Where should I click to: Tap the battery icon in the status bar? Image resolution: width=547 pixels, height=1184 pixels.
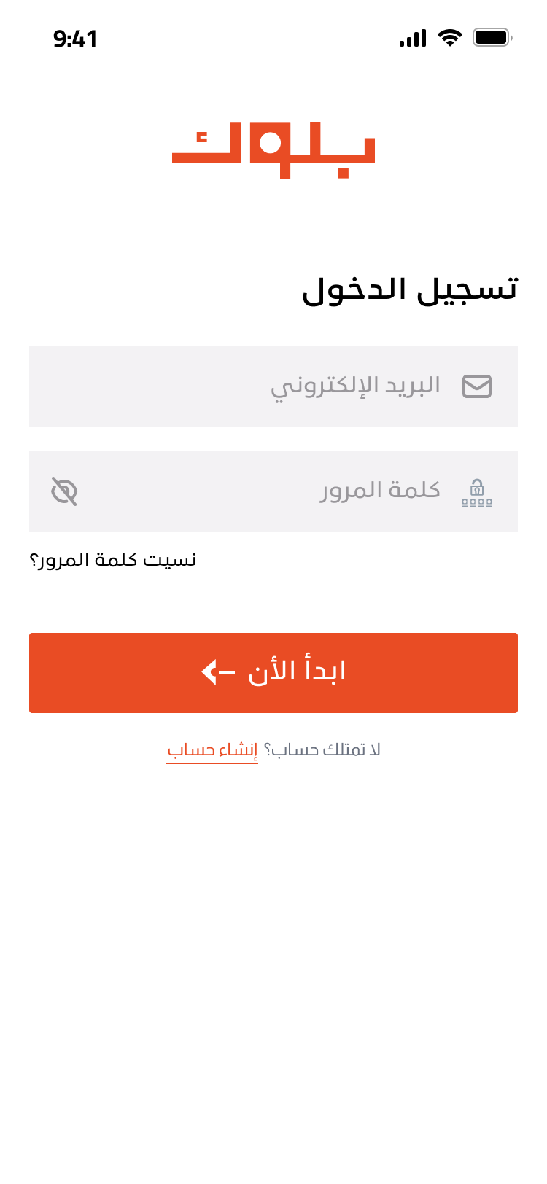492,37
